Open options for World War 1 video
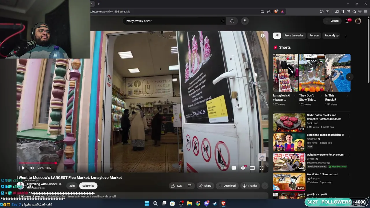Image resolution: width=370 pixels, height=208 pixels. click(349, 175)
